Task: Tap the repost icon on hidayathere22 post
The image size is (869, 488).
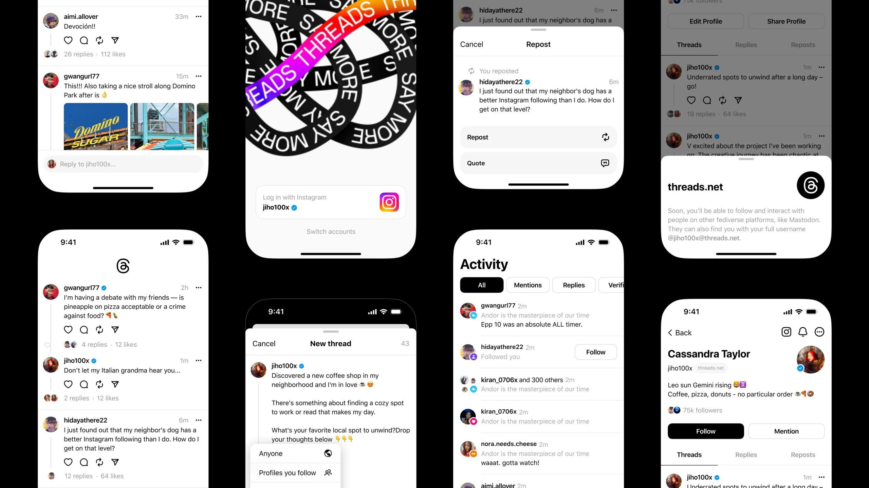Action: (99, 462)
